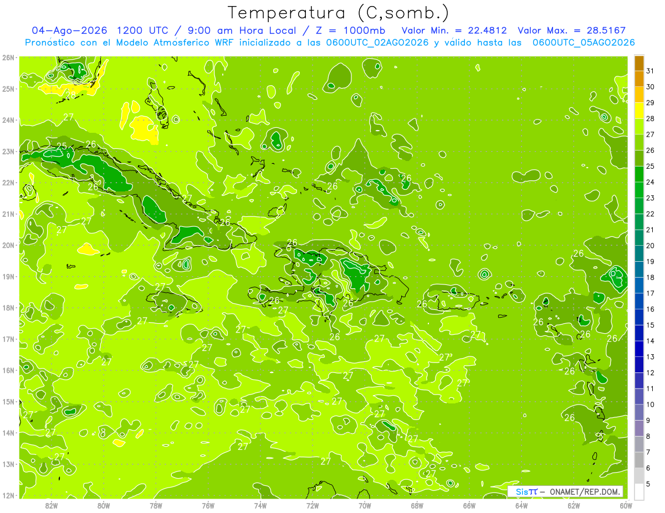Viewport: 665px width, 513px height.
Task: Click the '15N' latitude axis label
Action: (x=8, y=402)
